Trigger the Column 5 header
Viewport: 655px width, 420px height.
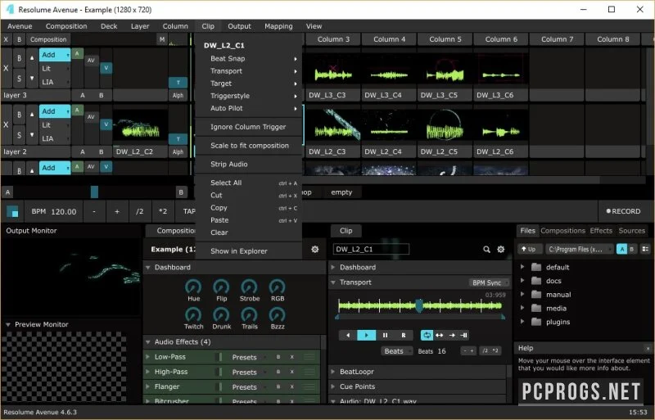pyautogui.click(x=445, y=39)
